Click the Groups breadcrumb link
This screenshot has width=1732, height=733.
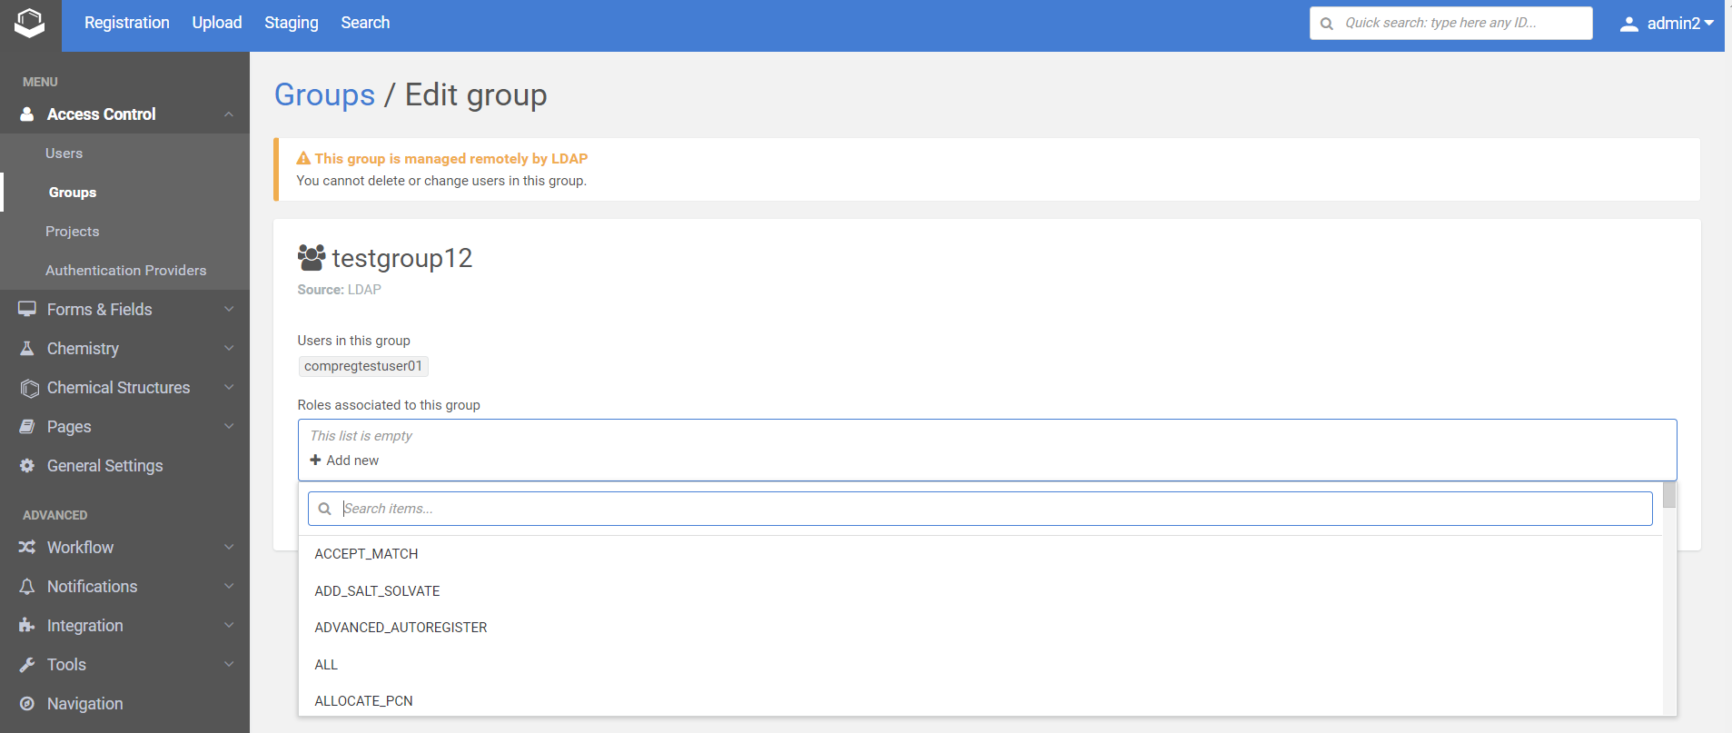tap(324, 94)
